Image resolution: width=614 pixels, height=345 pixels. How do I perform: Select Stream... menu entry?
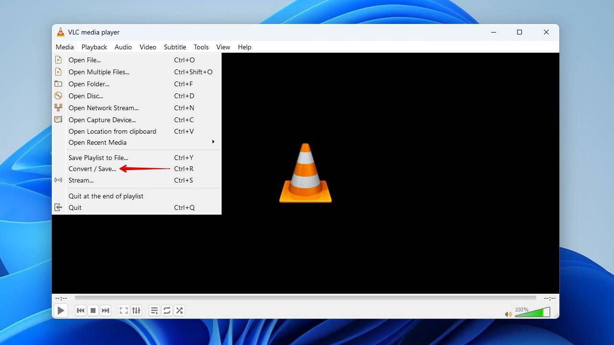[137, 180]
